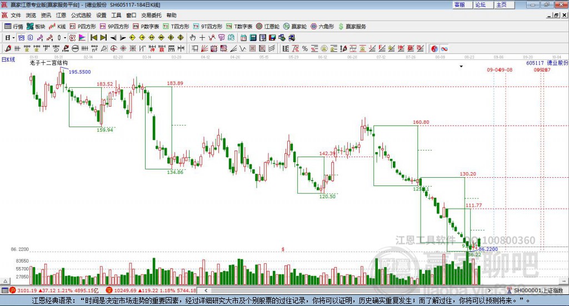
Task: Click the globe network icon in toolbar
Action: click(x=282, y=38)
